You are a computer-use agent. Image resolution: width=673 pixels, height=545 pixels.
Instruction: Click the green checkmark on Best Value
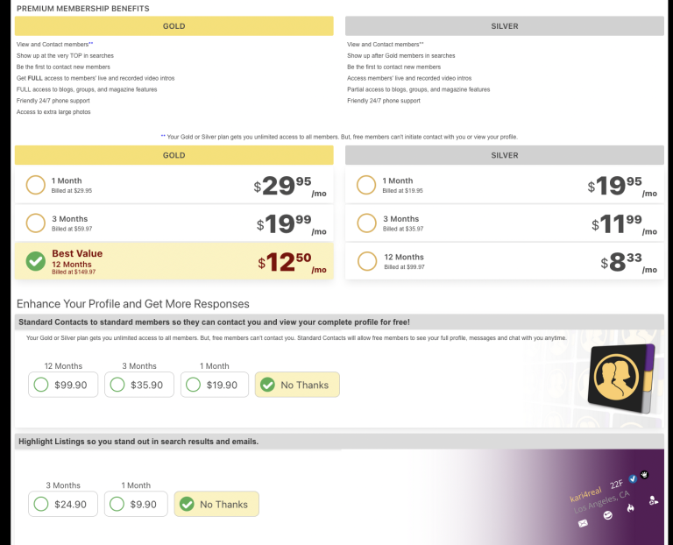pyautogui.click(x=36, y=261)
